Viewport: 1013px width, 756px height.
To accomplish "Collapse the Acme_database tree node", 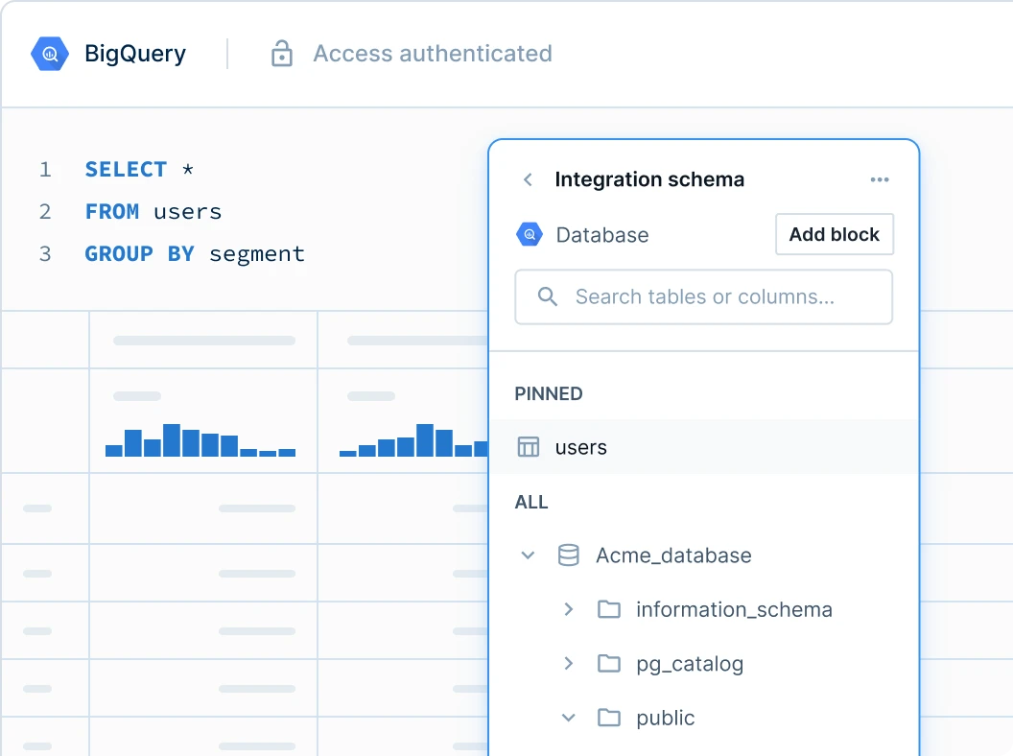I will point(528,555).
